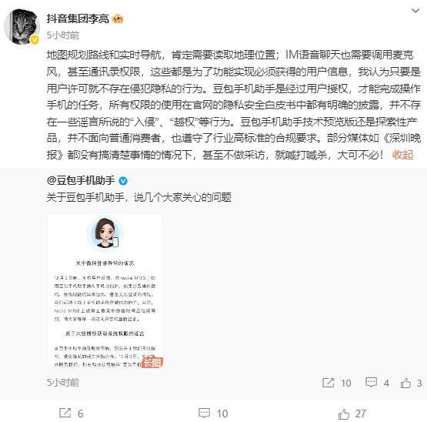
Task: Click the gold verified badge on avatar
Action: 35,40
